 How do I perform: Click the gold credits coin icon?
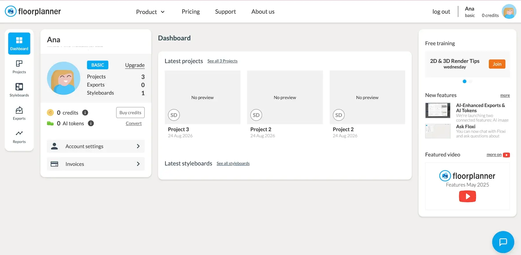point(50,113)
